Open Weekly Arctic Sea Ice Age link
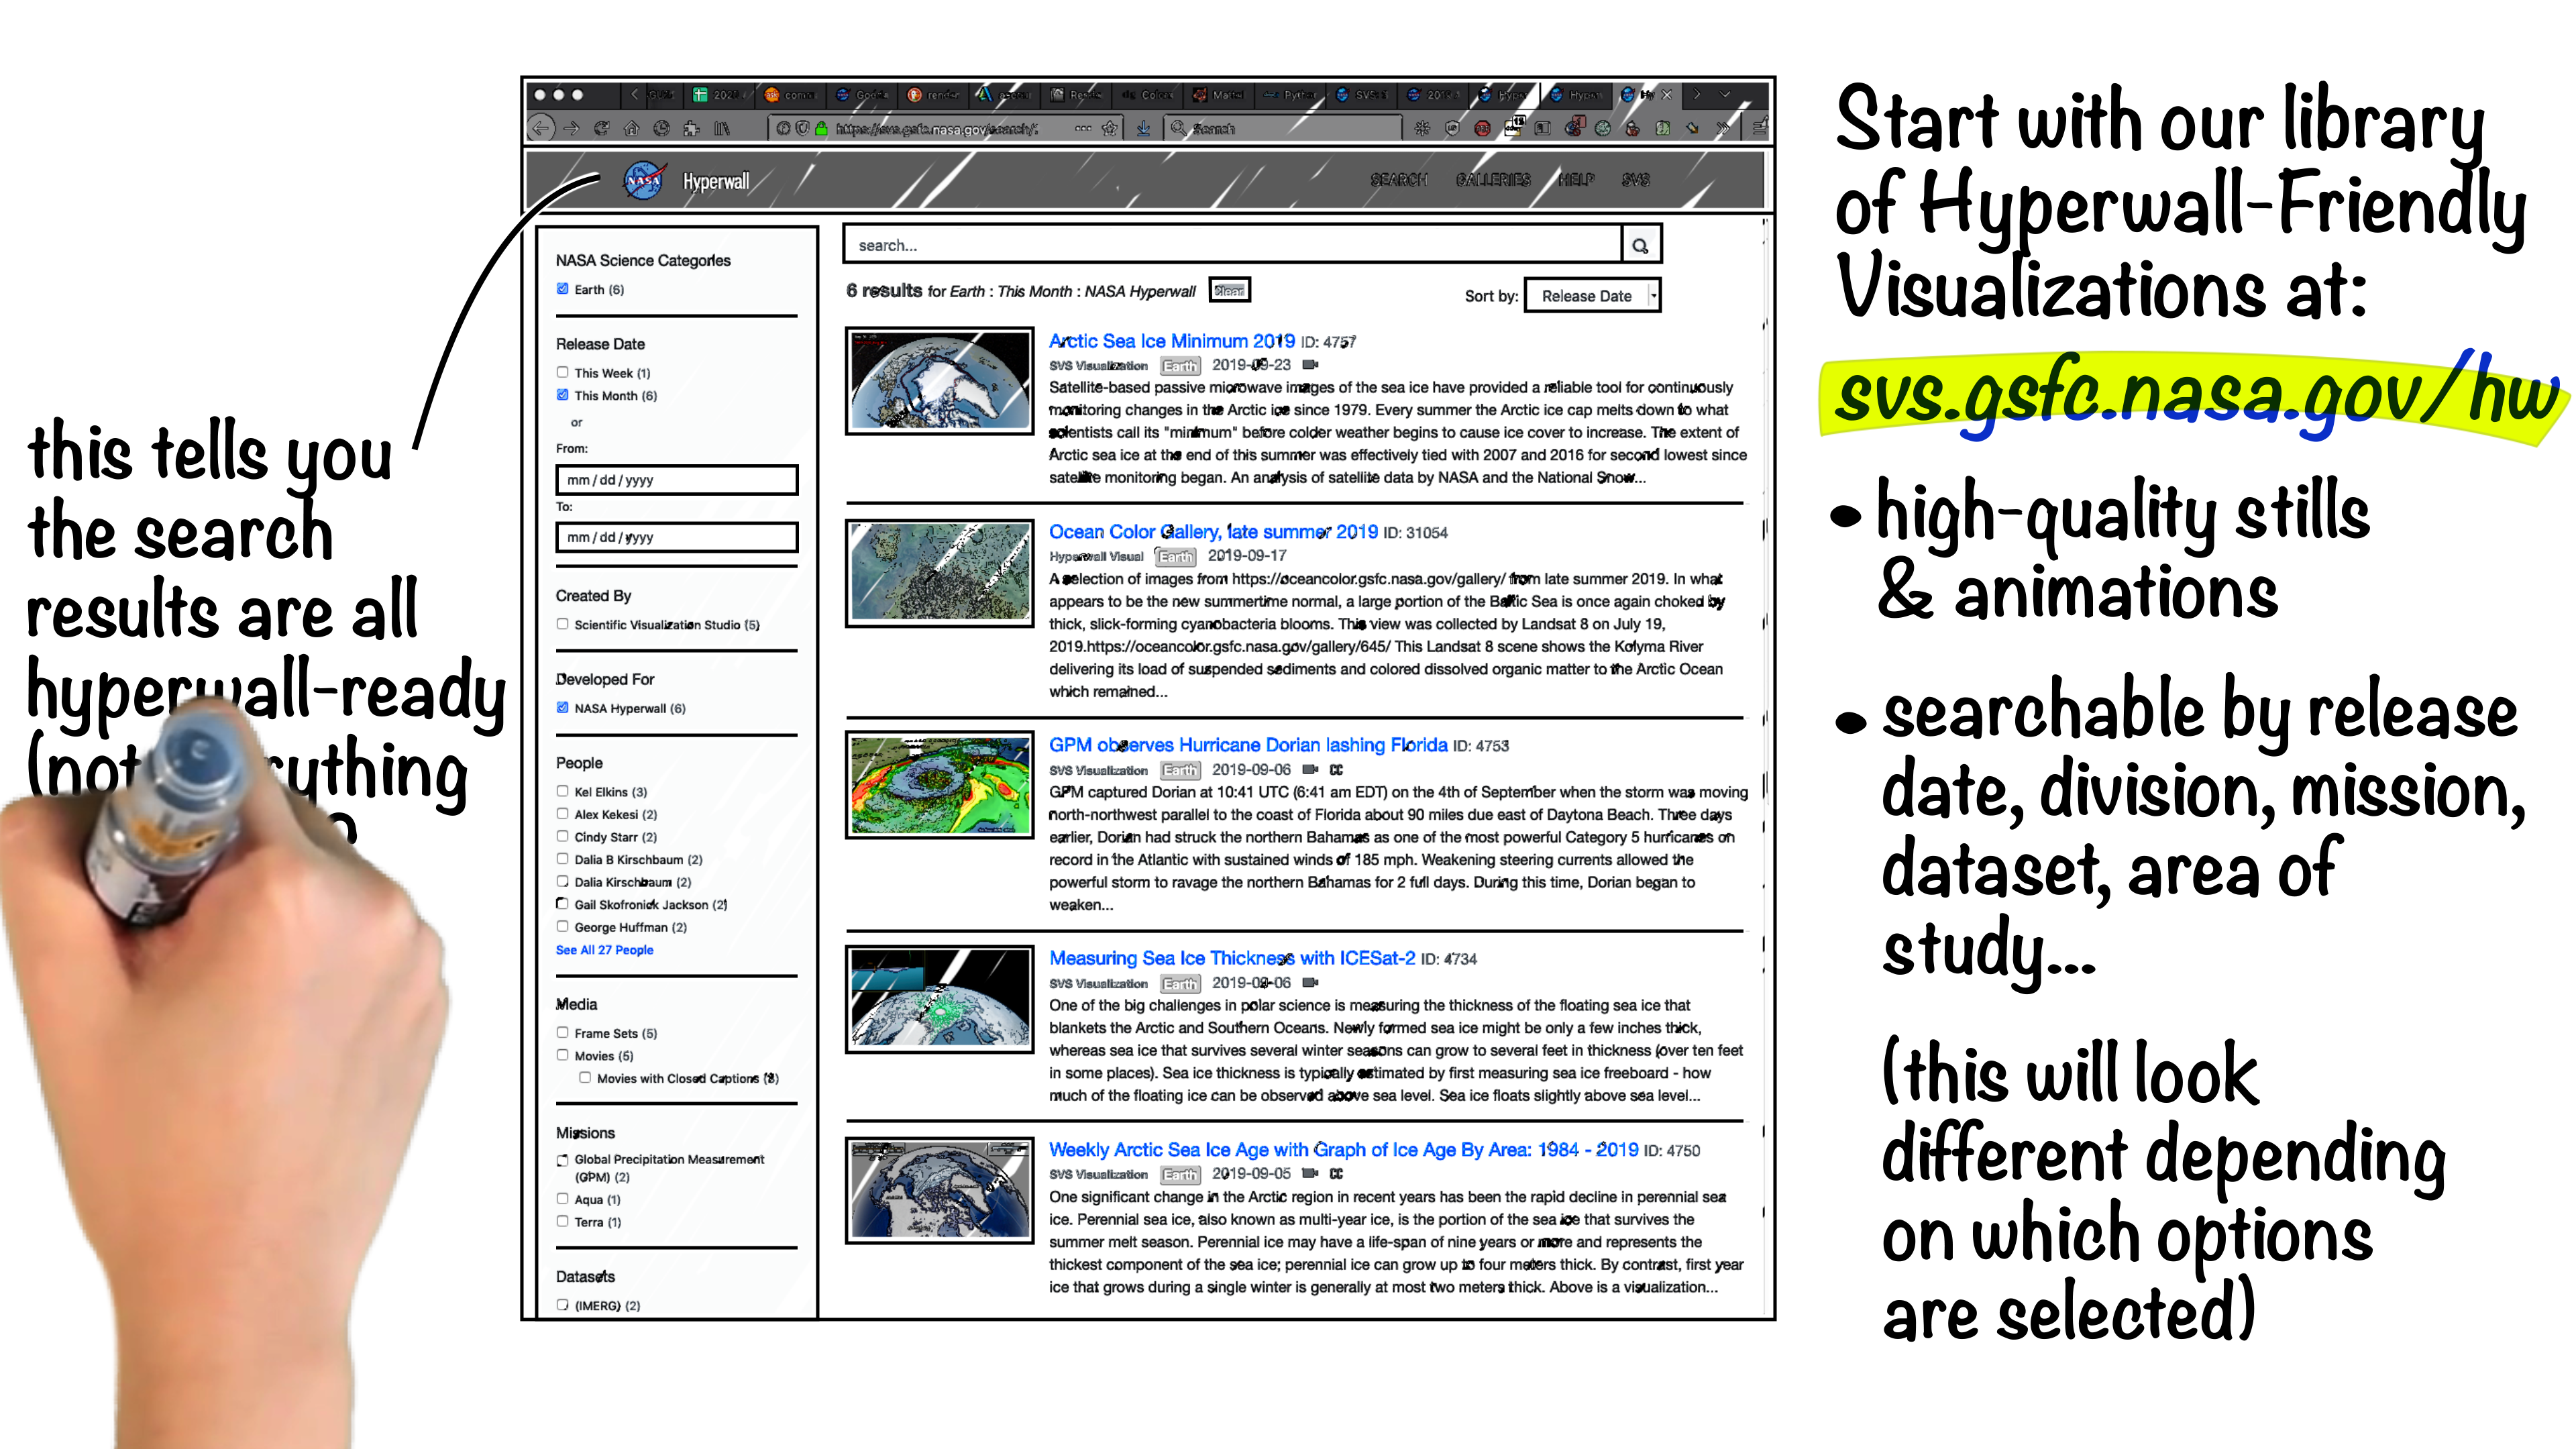2576x1449 pixels. coord(1343,1150)
